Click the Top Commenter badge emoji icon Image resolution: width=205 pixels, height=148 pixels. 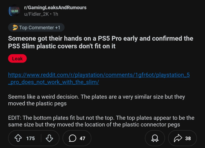point(15,27)
